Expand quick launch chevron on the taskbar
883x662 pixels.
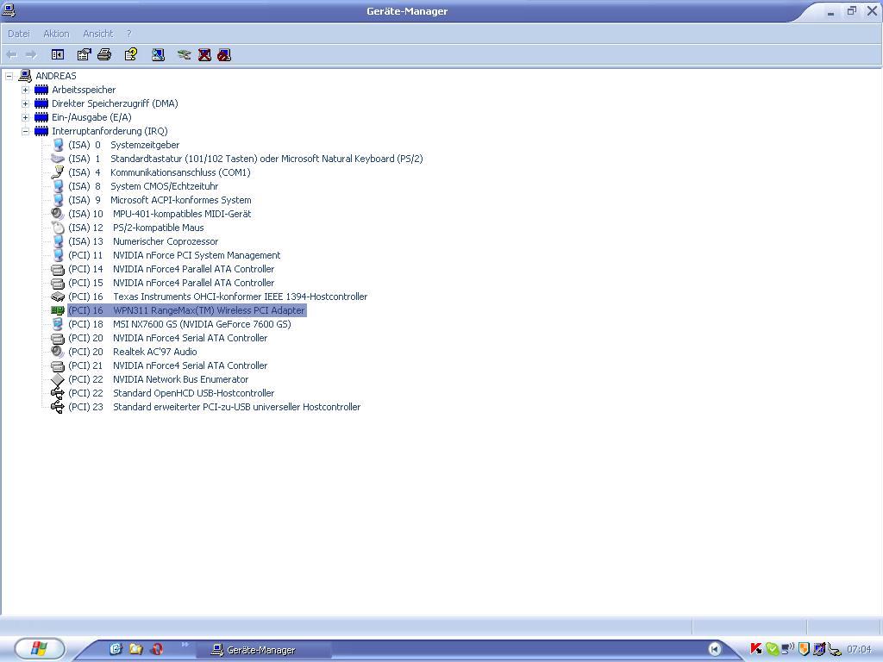185,645
